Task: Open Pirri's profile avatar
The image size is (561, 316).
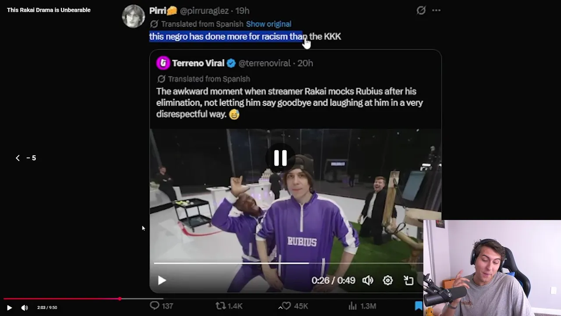Action: [133, 17]
